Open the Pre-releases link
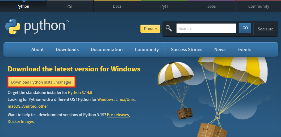Screen dimensions: 281x137 118,115
